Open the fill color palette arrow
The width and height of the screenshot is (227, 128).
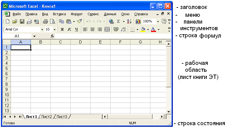coord(148,30)
